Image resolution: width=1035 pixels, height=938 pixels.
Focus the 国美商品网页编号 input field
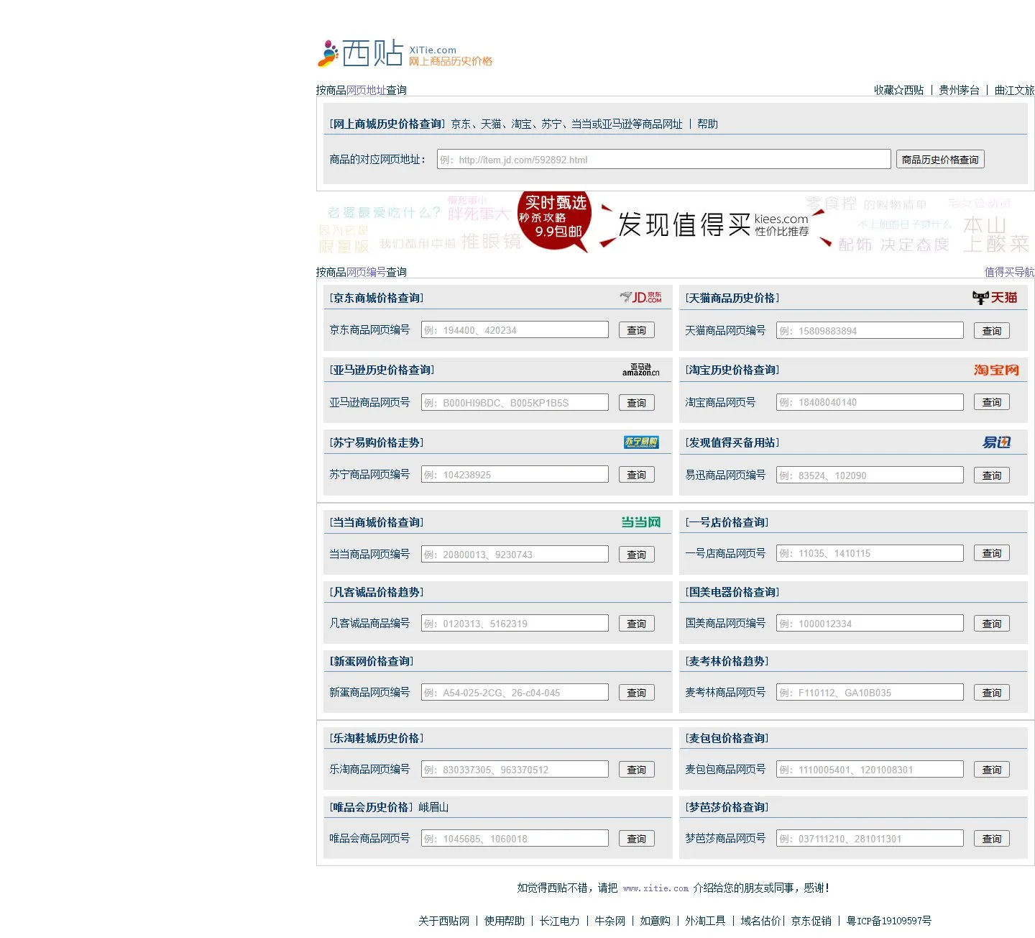point(870,624)
